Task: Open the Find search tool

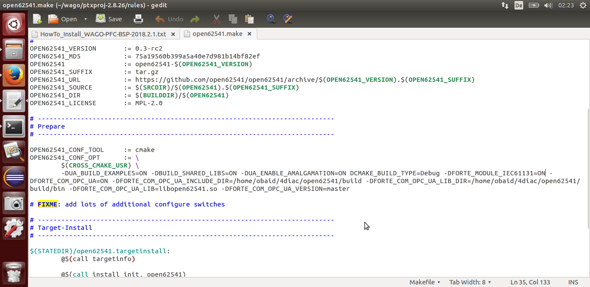Action: tap(271, 19)
